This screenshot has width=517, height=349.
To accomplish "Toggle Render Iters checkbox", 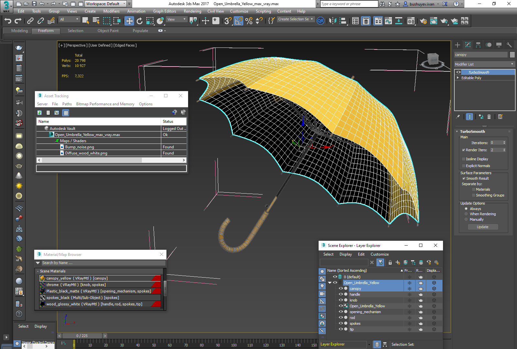I will 464,150.
